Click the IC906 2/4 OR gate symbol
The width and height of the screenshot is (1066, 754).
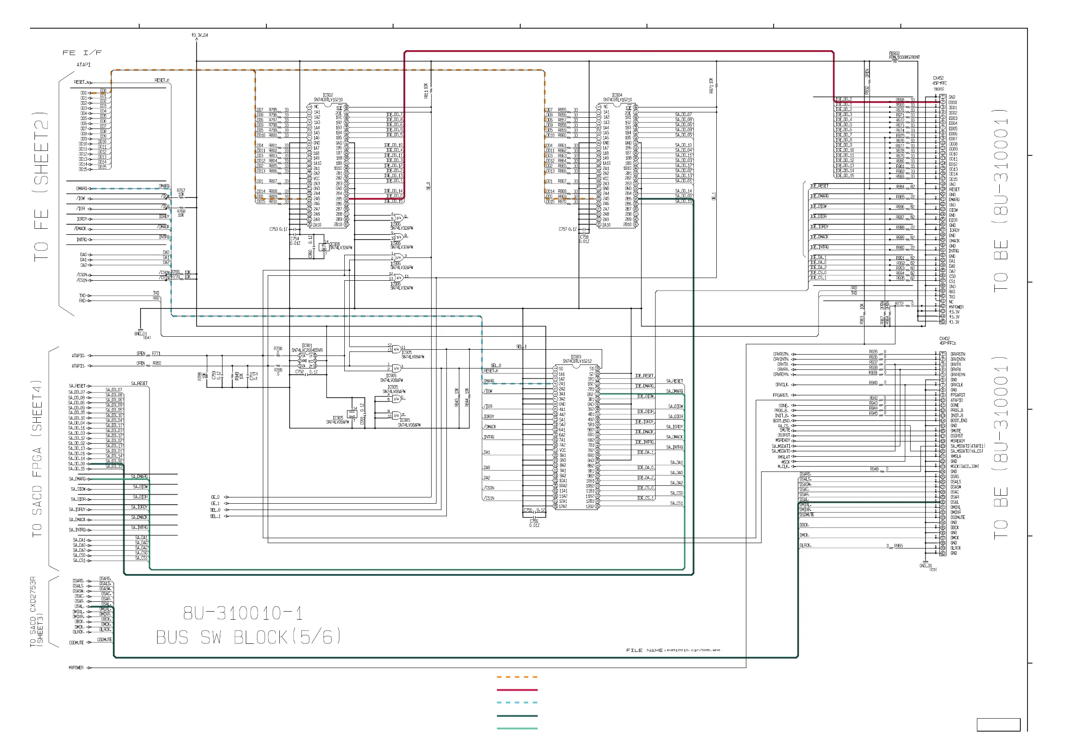[399, 218]
